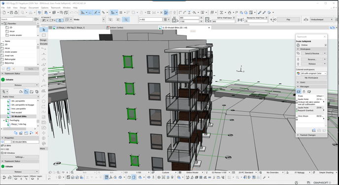Click the Arc/Circle tool in toolbox
The height and width of the screenshot is (185, 339).
click(x=44, y=101)
